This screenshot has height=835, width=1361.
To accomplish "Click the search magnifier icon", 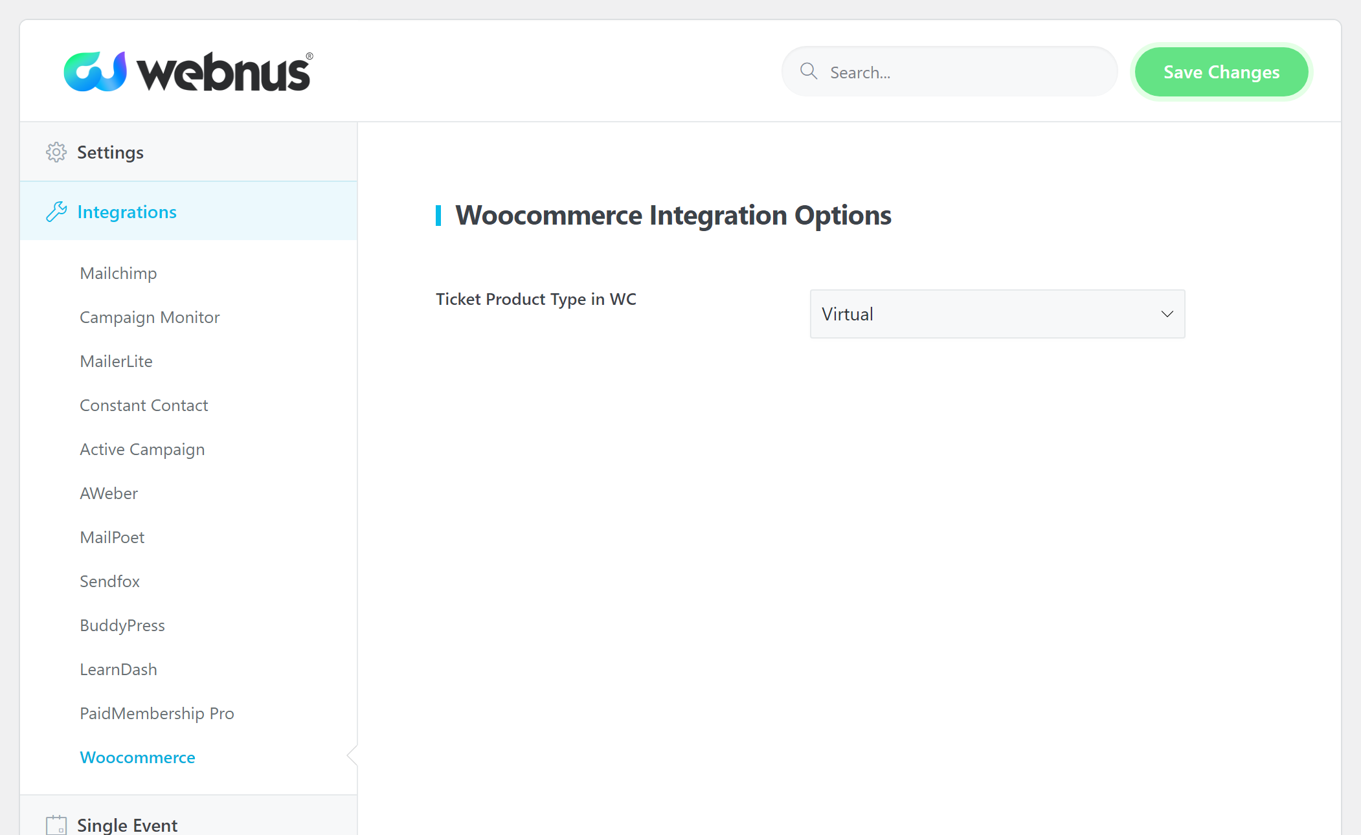I will coord(809,71).
